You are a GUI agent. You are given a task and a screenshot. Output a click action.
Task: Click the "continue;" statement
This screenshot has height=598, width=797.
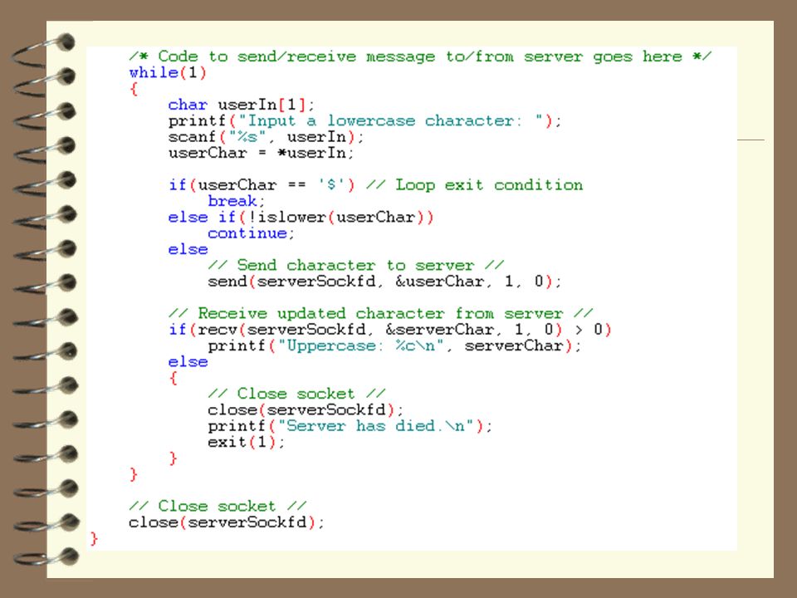tap(251, 233)
